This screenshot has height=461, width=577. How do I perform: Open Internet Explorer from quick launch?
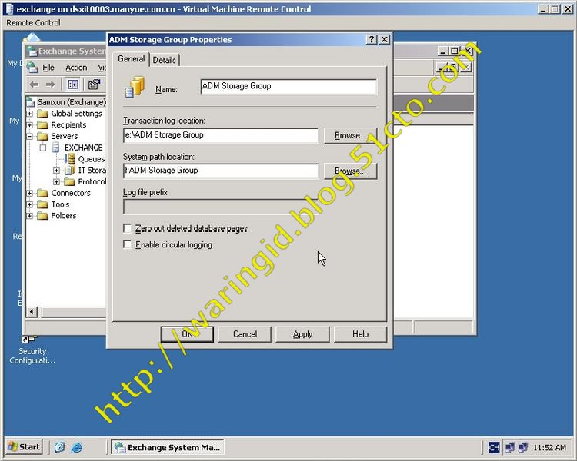coord(77,447)
